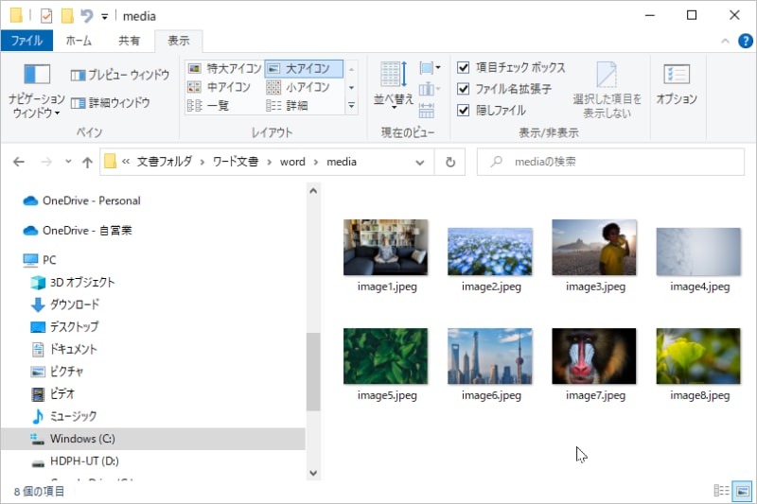757x504 pixels.
Task: Open the ファイル tab
Action: (x=27, y=41)
